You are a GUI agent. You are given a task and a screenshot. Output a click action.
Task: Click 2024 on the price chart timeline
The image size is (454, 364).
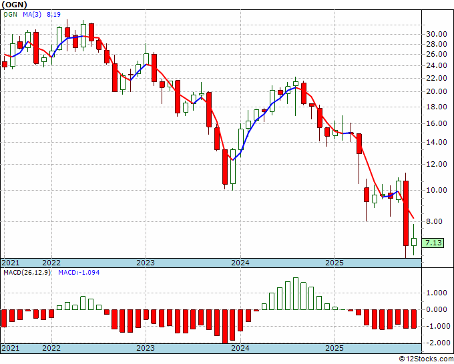[x=240, y=263]
